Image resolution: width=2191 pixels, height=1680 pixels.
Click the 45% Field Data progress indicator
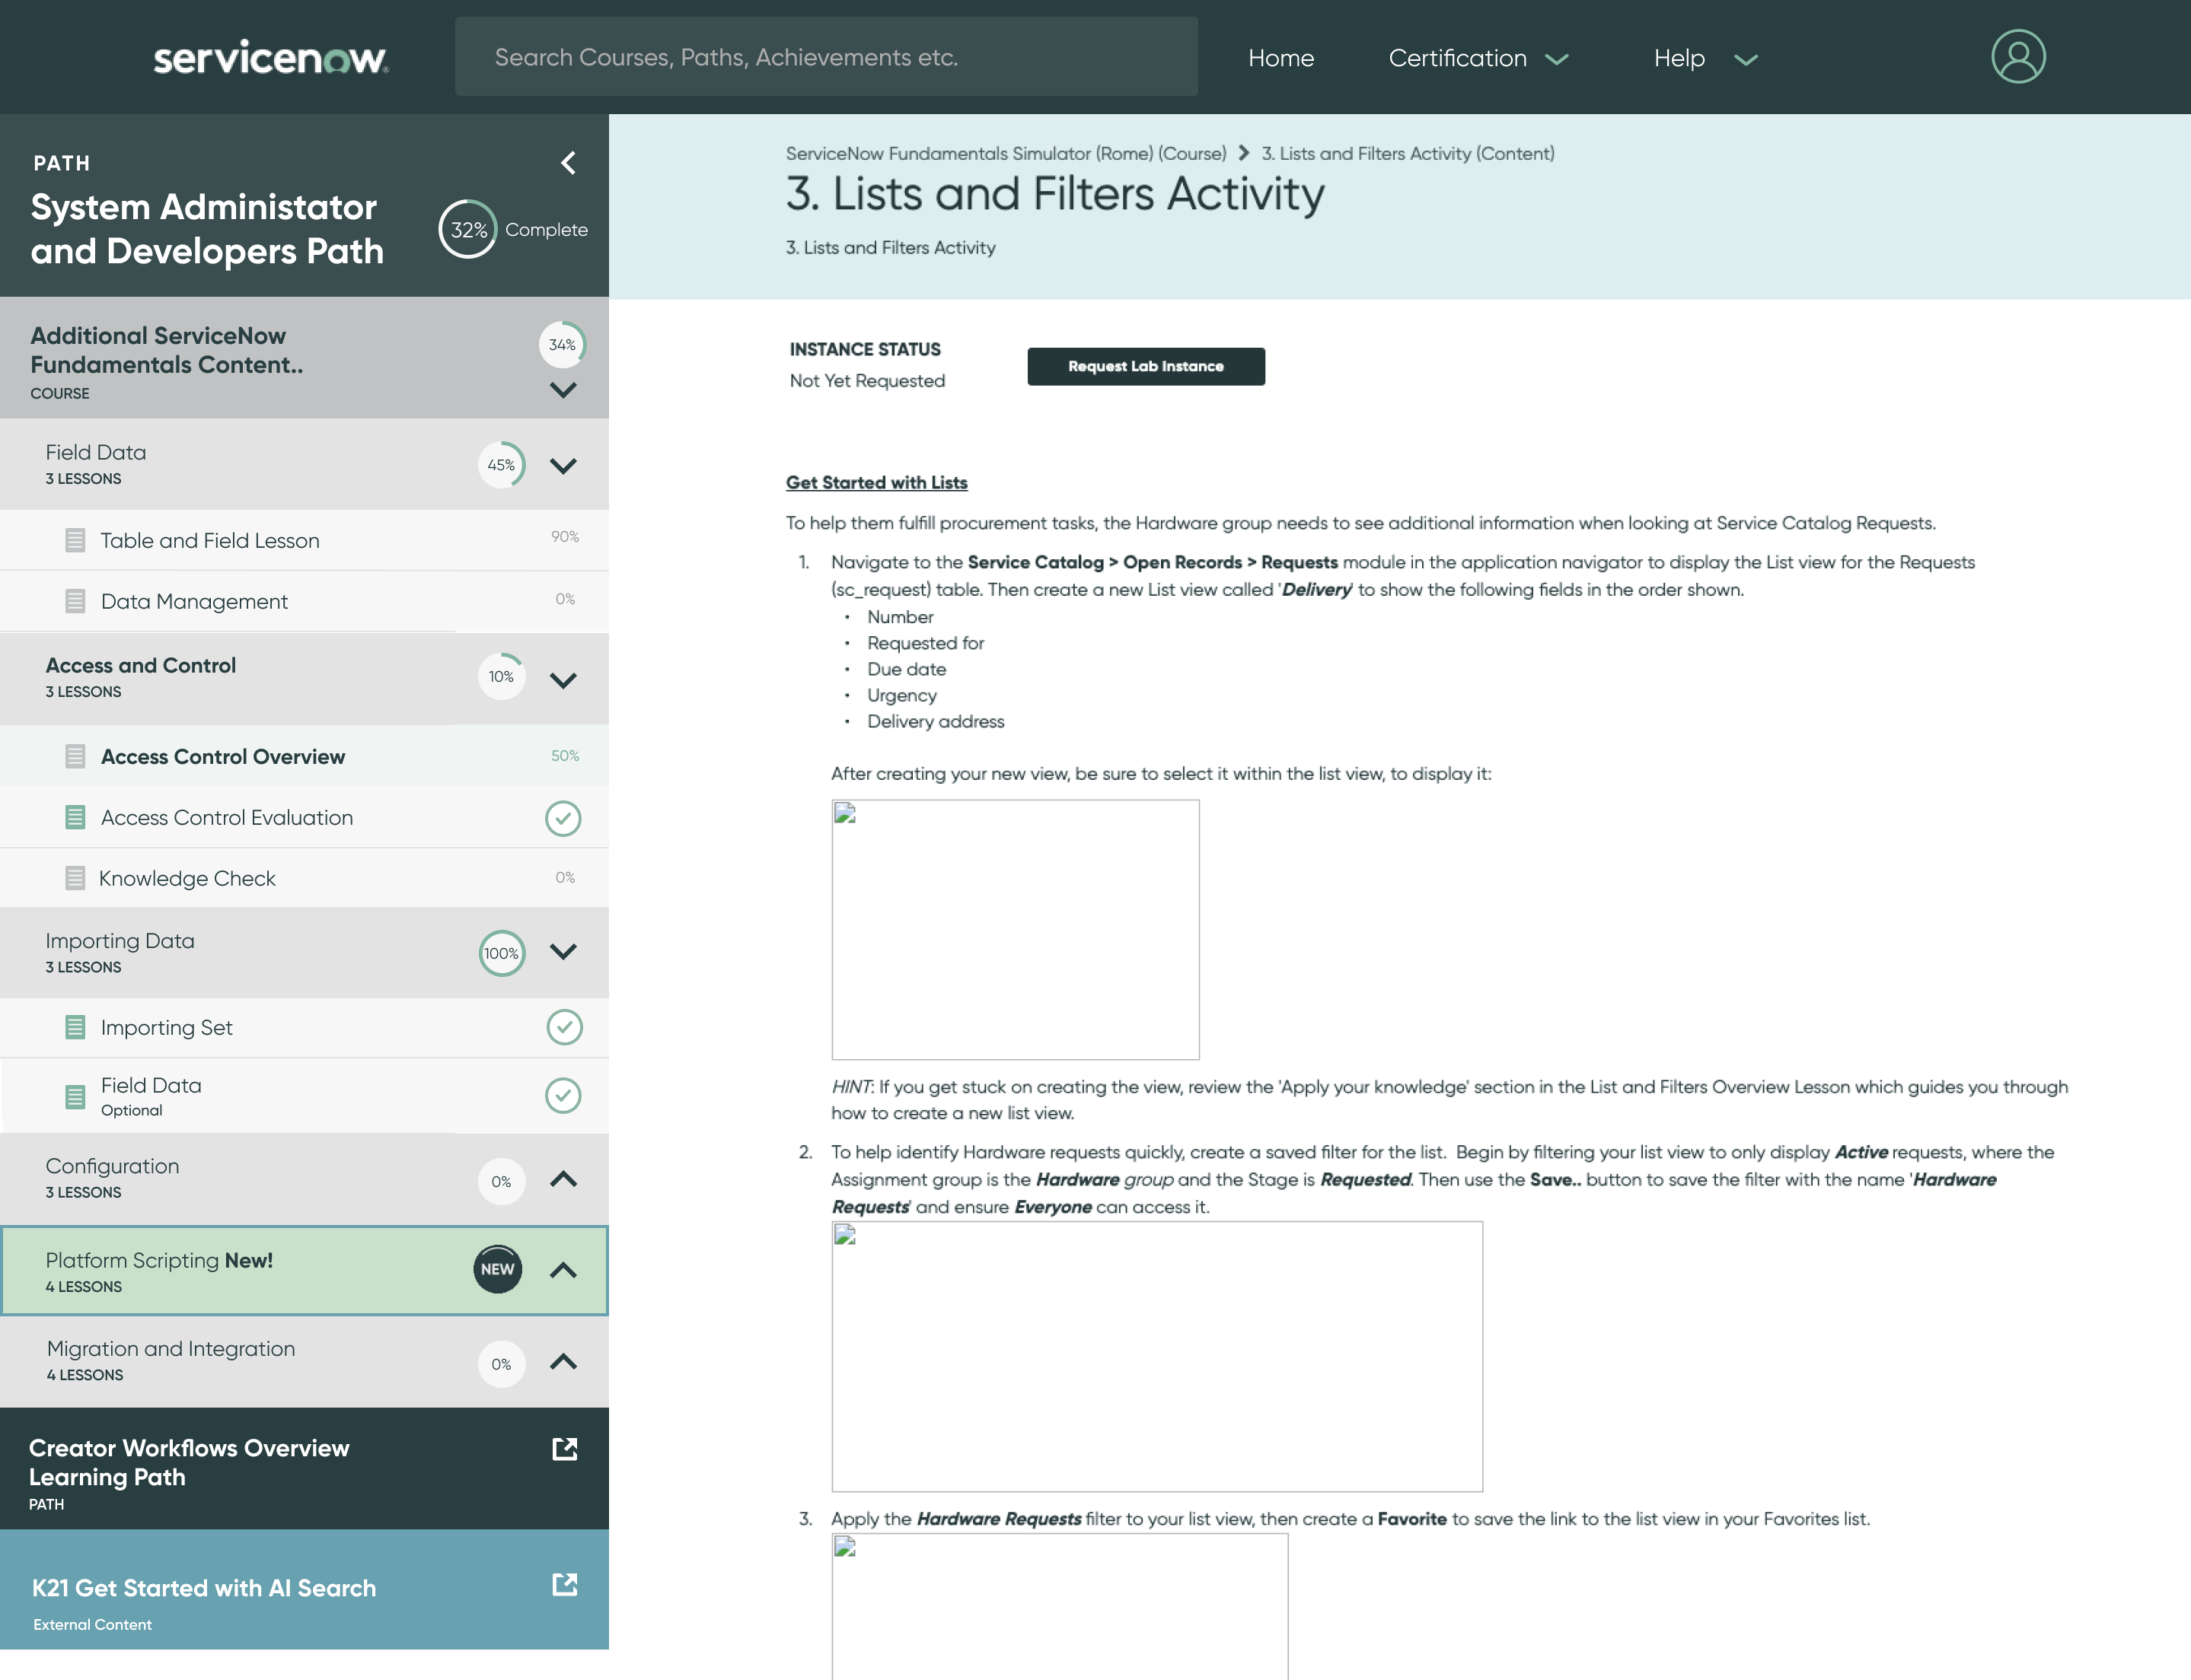pos(501,465)
